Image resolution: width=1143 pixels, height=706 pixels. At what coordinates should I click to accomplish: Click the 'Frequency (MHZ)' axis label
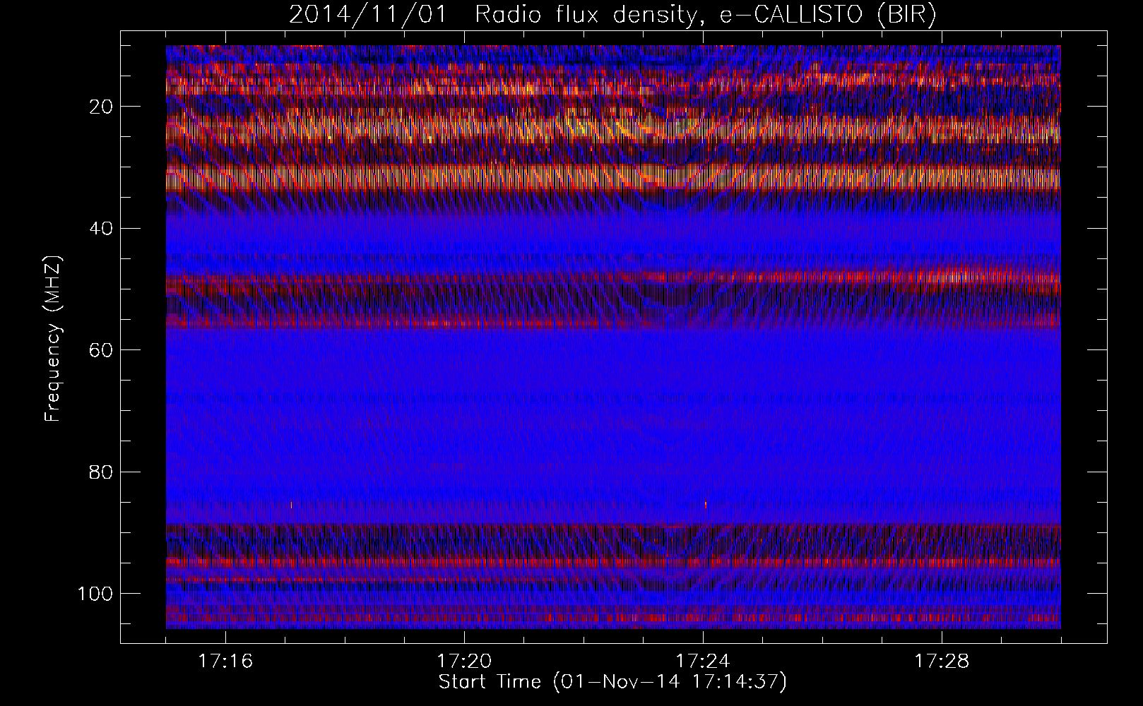pos(54,339)
